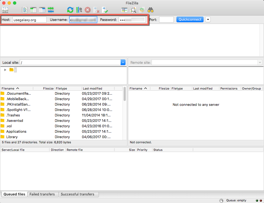Image resolution: width=264 pixels, height=203 pixels.
Task: Toggle synchronized browsing
Action: click(142, 10)
